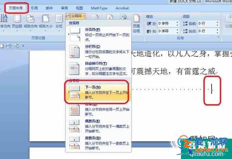Screen dimensions: 232x159
Task: Open the 邮件 ribbon tab
Action: point(49,8)
